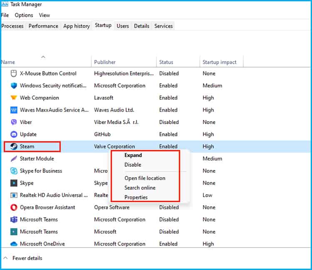
Task: Click the Lavasoft publisher cell
Action: pos(104,98)
